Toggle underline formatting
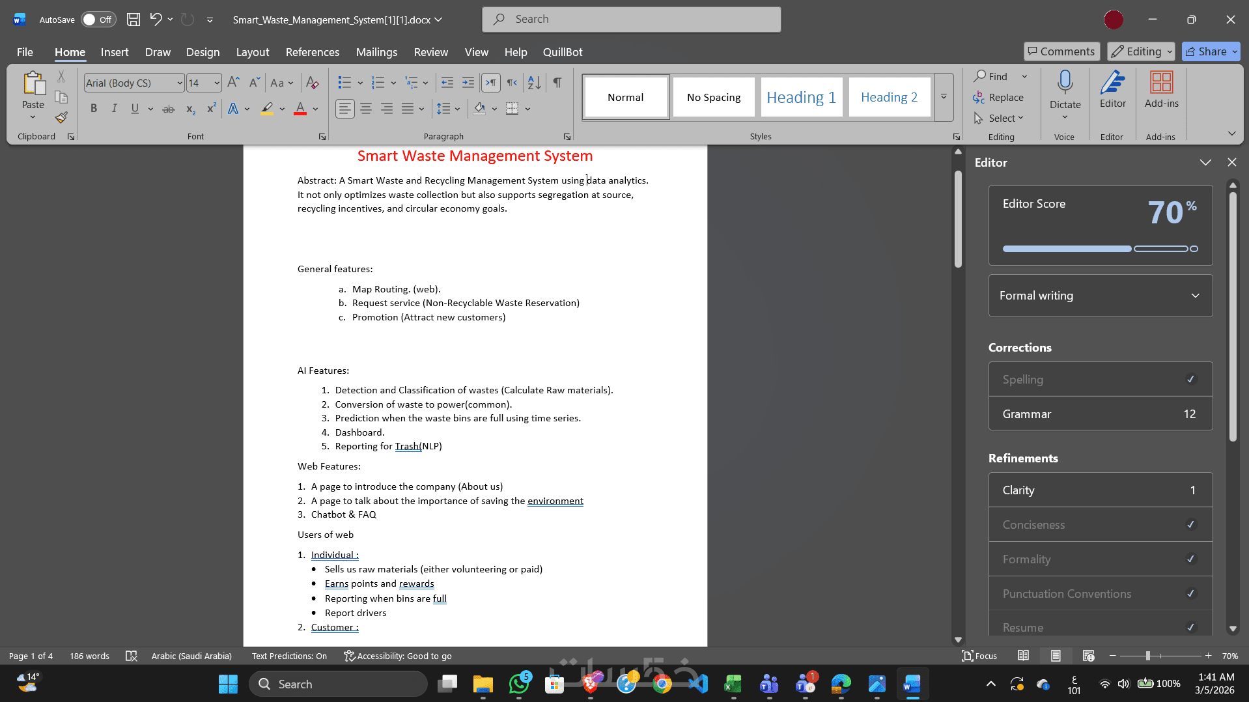Viewport: 1249px width, 702px height. coord(135,109)
